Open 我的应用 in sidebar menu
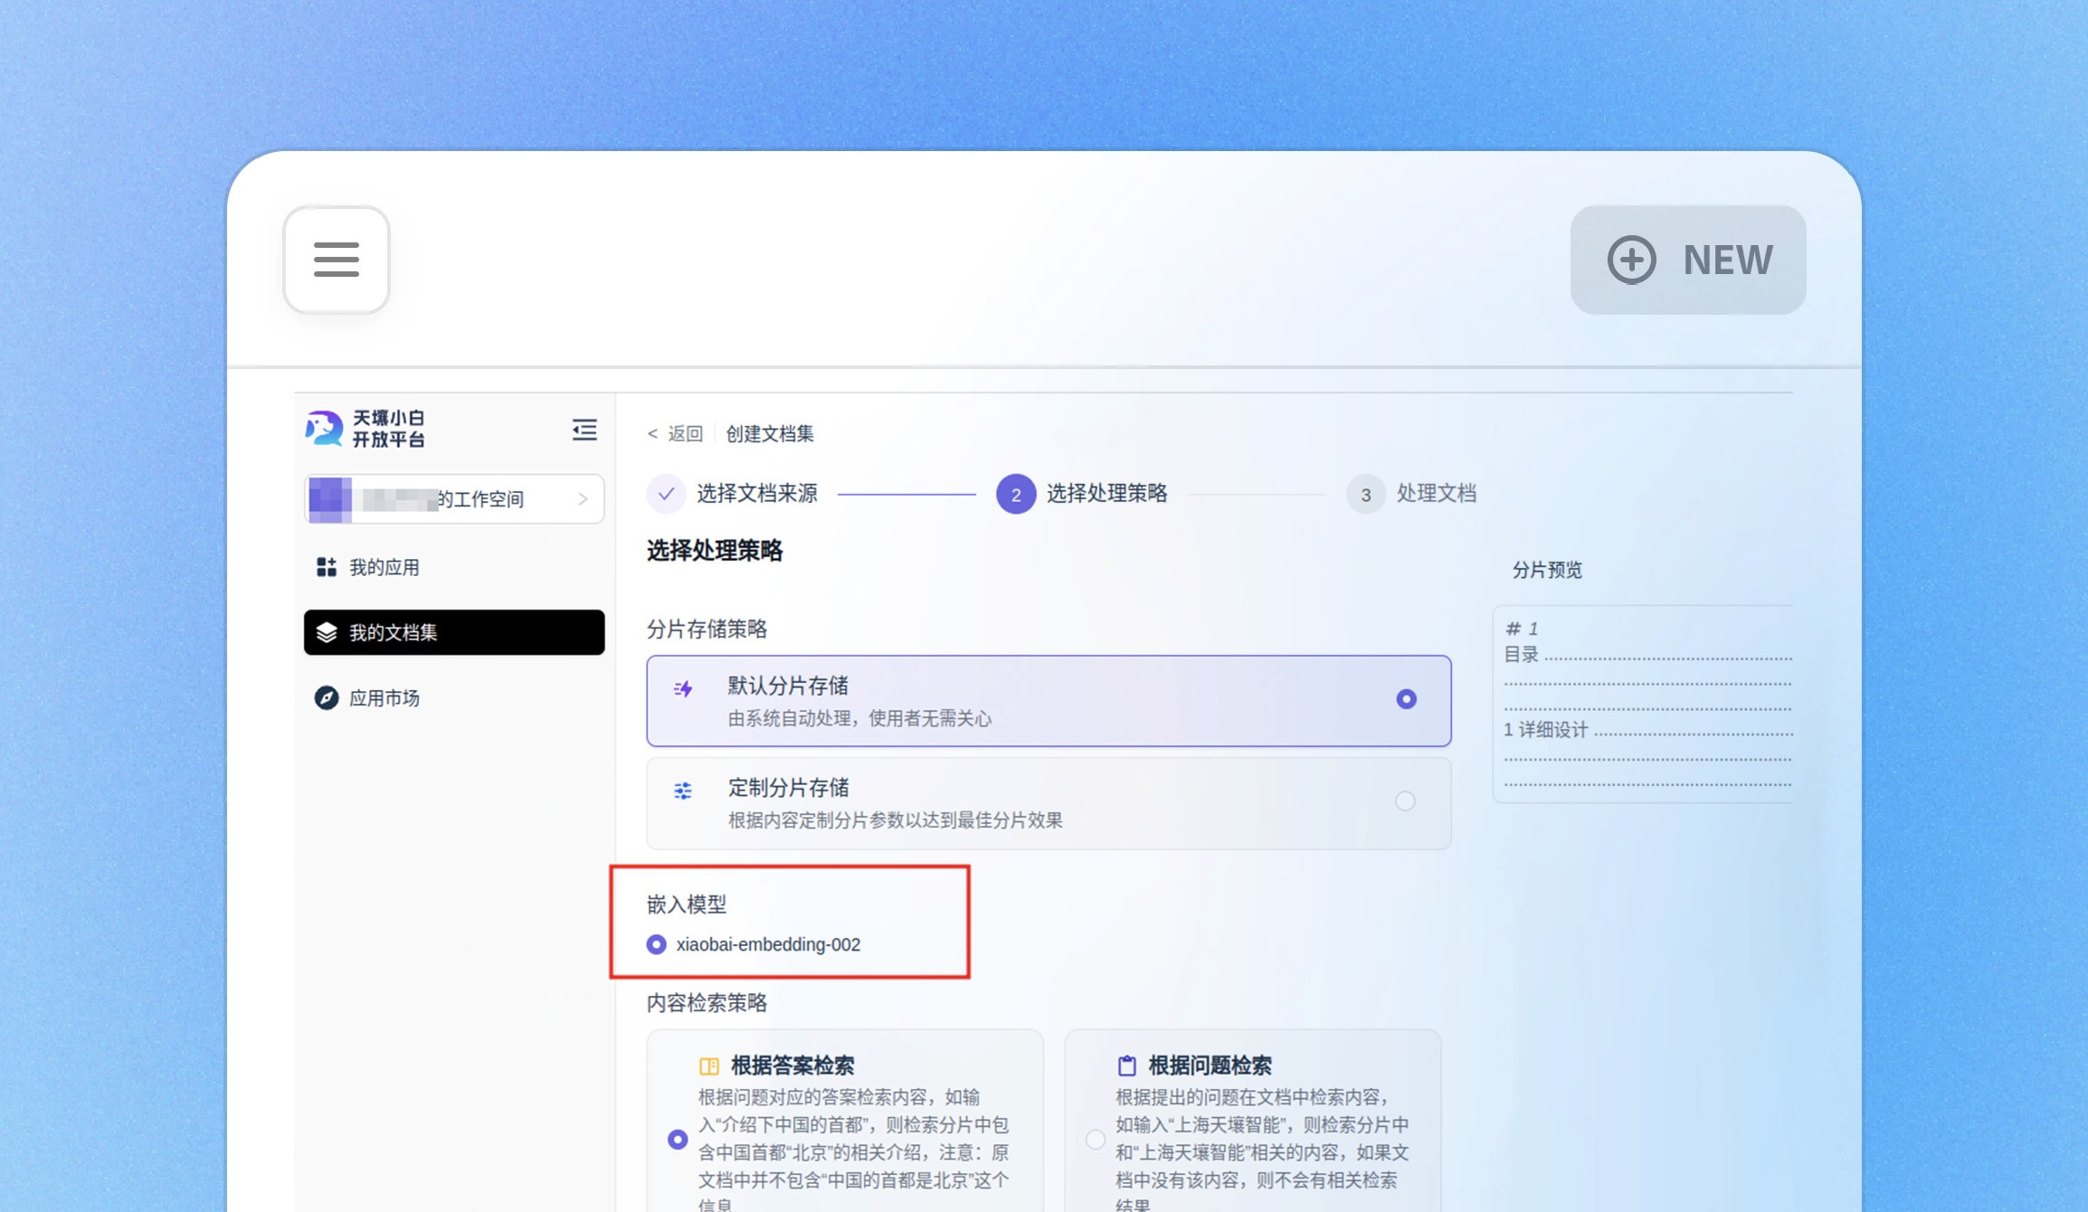The image size is (2088, 1212). coord(384,567)
